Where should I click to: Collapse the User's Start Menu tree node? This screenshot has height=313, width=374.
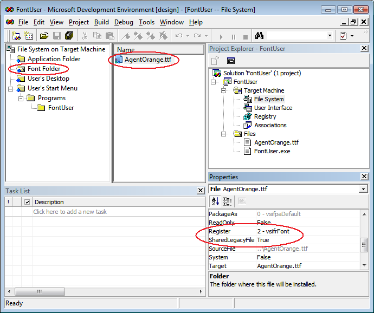(x=10, y=89)
